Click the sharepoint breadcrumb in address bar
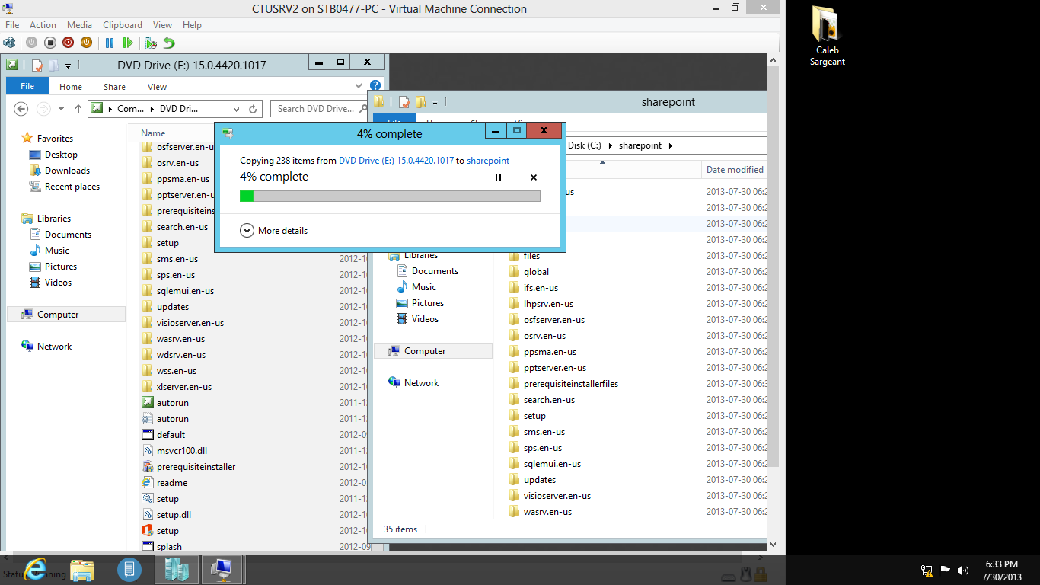Screen dimensions: 1040x585 (x=640, y=145)
